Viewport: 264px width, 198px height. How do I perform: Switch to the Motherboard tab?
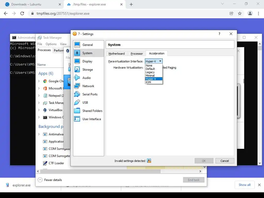(117, 54)
